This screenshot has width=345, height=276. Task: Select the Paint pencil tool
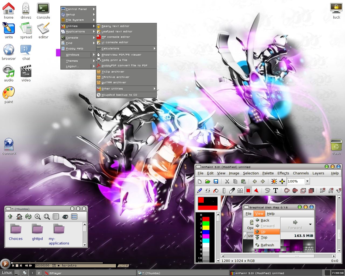200,191
